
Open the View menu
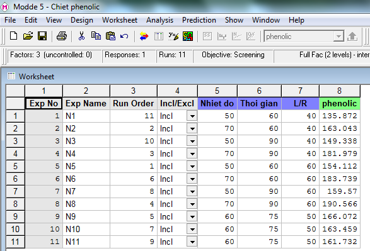tap(54, 20)
